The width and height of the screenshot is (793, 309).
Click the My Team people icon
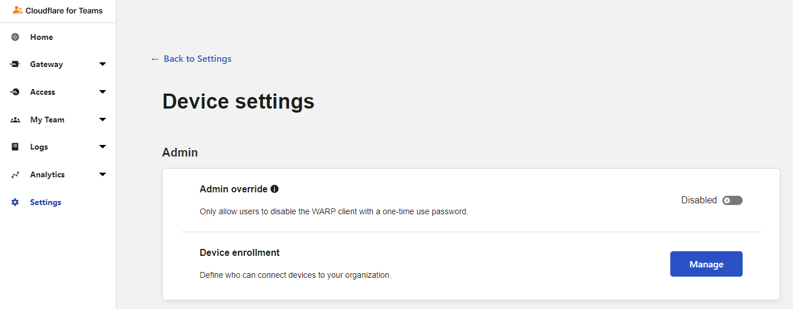click(x=15, y=120)
